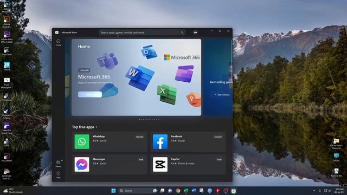Click the Microsoft Store logo in title bar
Image resolution: width=347 pixels, height=195 pixels.
click(57, 32)
